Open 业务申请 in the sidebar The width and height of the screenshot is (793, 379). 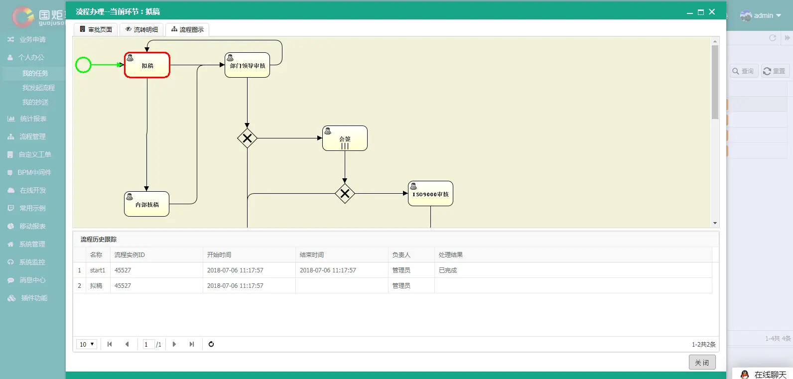(x=32, y=39)
